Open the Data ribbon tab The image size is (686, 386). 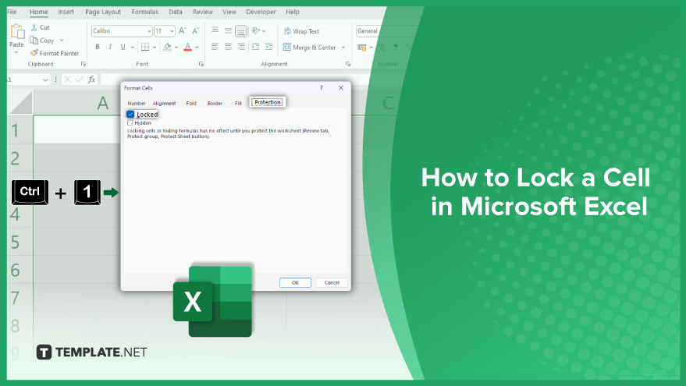[x=176, y=12]
